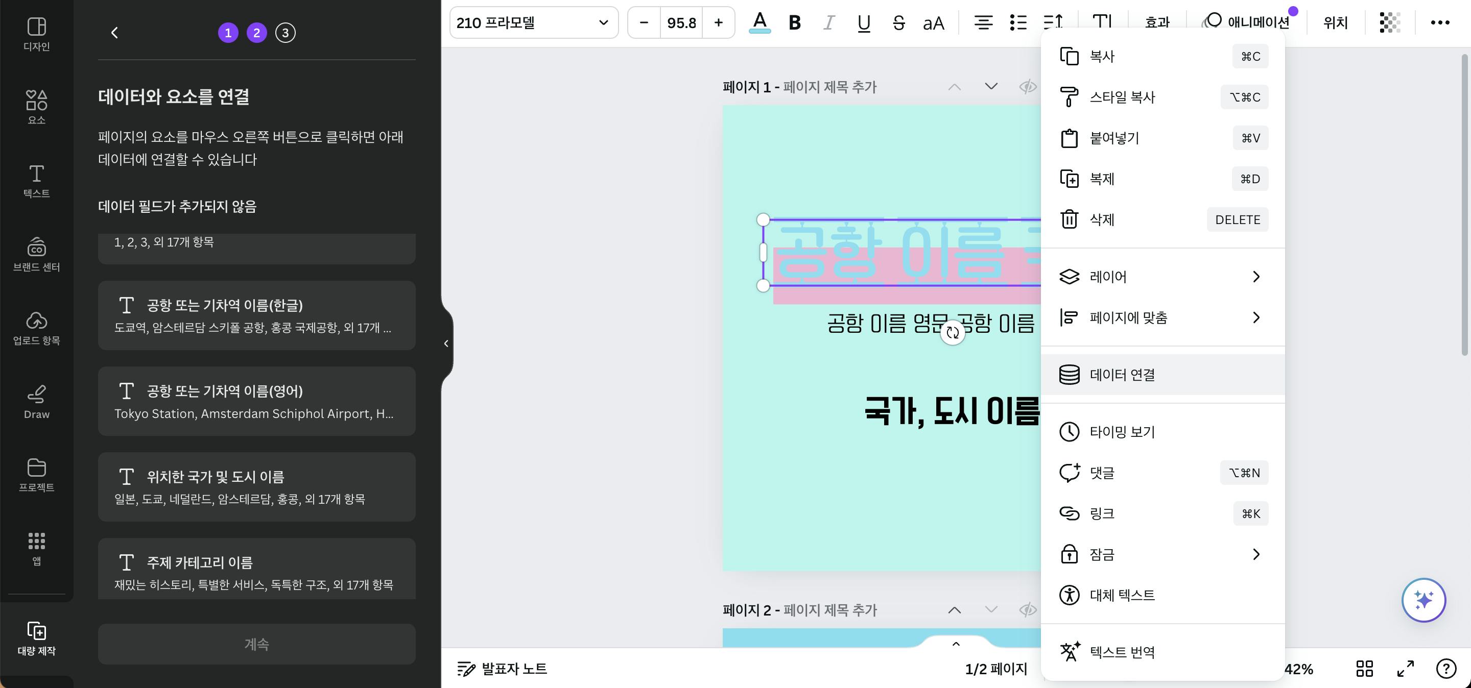The height and width of the screenshot is (688, 1471).
Task: Open the Elements (요소) sidebar panel
Action: [x=37, y=107]
